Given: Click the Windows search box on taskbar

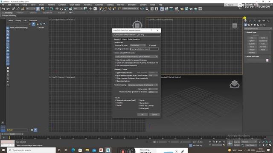Looking at the screenshot, I should 31,150.
